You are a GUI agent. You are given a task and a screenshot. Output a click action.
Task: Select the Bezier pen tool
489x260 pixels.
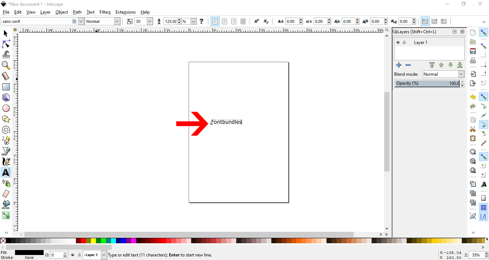(6, 151)
